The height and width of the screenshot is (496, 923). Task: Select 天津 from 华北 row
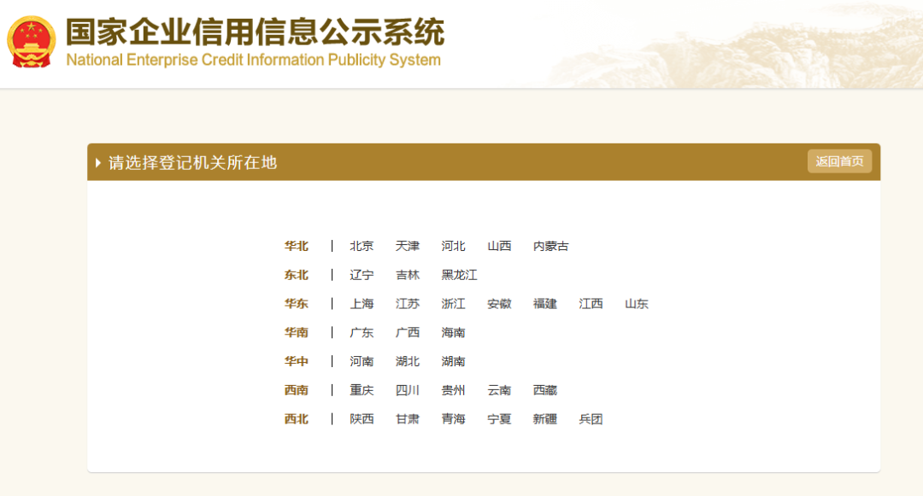coord(408,246)
